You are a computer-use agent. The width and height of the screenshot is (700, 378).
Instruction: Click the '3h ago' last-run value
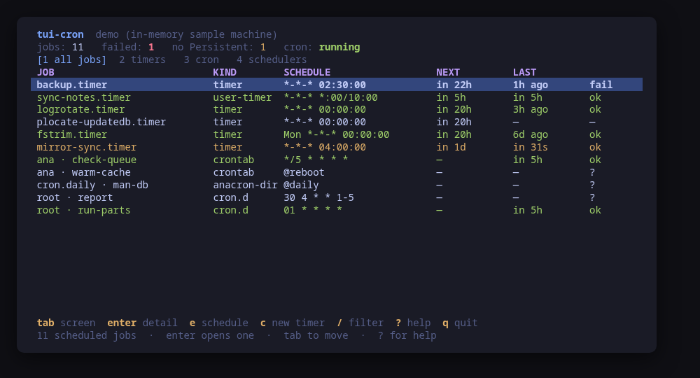click(x=531, y=110)
